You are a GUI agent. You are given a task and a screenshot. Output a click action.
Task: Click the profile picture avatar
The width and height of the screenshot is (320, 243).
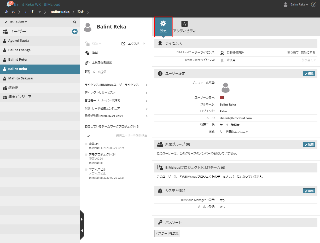[x=225, y=88]
